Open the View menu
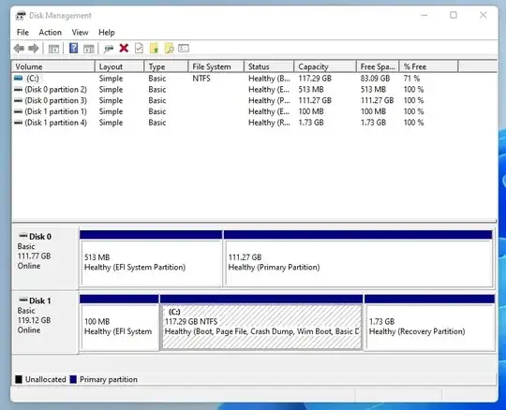 click(x=80, y=32)
